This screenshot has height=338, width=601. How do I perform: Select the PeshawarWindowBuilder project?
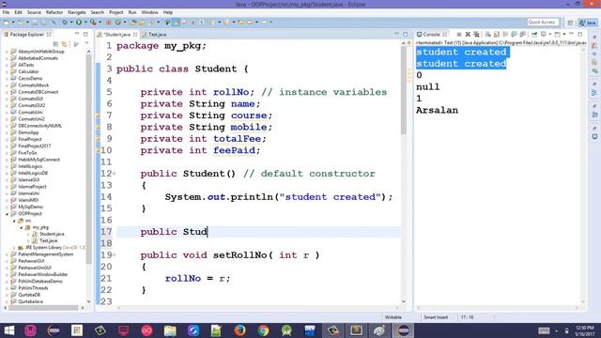click(x=42, y=275)
